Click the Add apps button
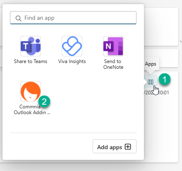This screenshot has height=171, width=182. [x=115, y=146]
